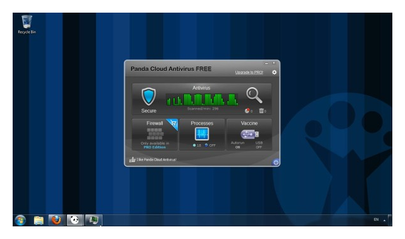405x239 pixels.
Task: Toggle the Processes OFF indicator
Action: tap(210, 145)
